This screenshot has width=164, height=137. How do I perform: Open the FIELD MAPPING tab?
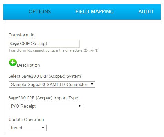pos(94,12)
